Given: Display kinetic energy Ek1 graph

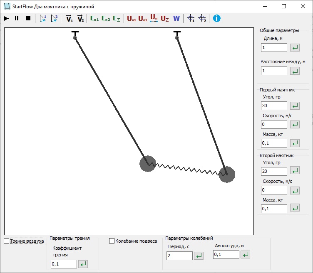Looking at the screenshot, I should (x=94, y=19).
